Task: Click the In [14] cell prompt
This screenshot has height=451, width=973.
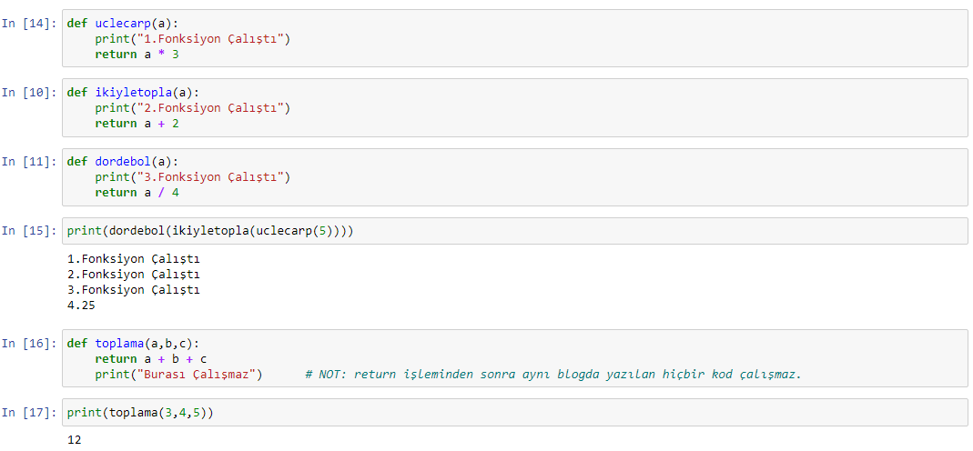Action: click(x=29, y=24)
